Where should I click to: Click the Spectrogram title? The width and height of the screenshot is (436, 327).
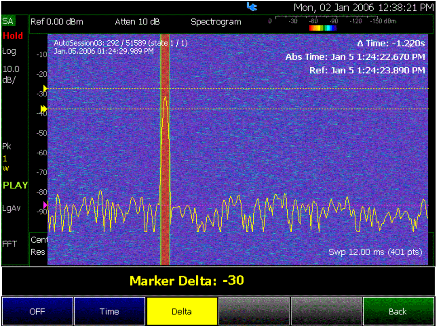pos(216,22)
